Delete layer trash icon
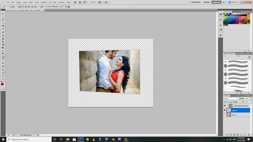Viewport: 253px width, 142px height. [x=249, y=135]
